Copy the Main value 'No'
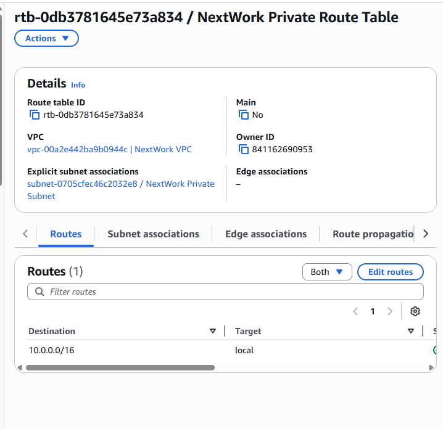The image size is (443, 429). coord(244,115)
